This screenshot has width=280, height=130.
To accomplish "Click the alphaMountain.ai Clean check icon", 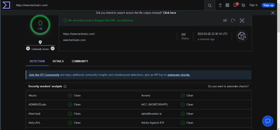I will [183, 114].
